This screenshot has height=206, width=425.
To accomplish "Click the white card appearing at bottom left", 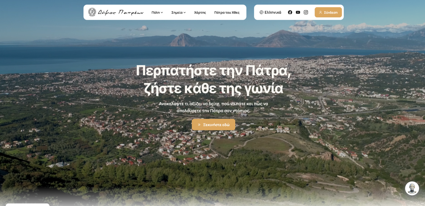I will pos(28,204).
